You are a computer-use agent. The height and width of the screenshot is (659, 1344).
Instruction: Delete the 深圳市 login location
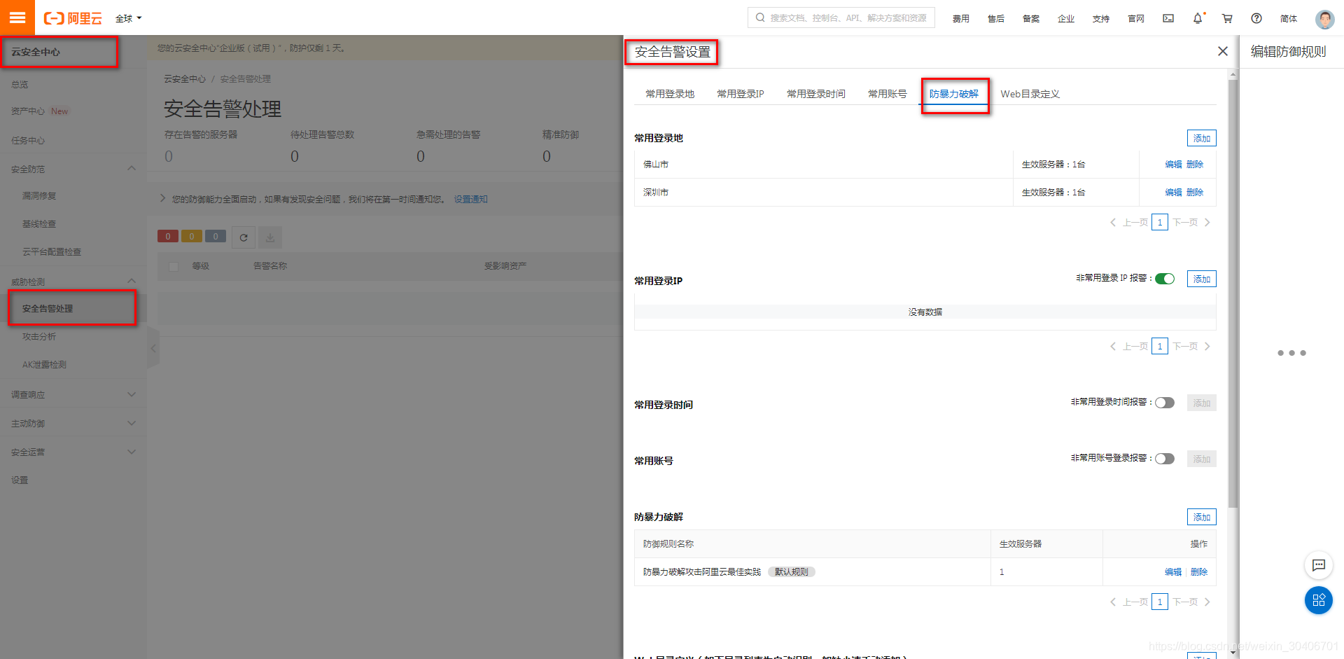[x=1195, y=193]
